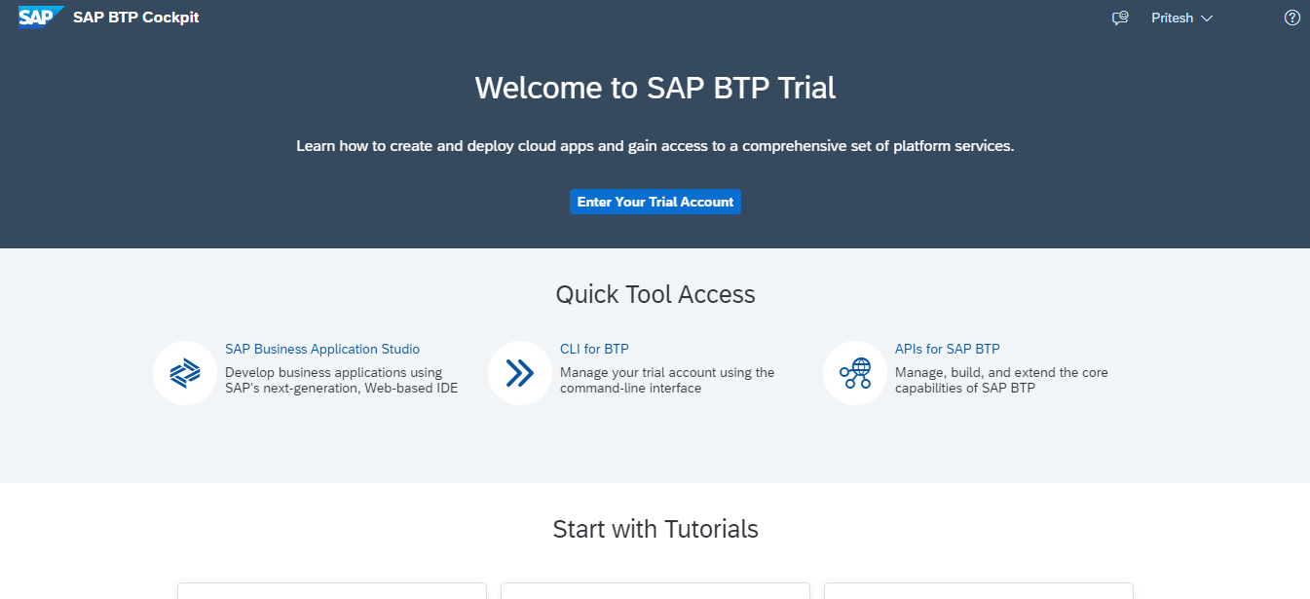This screenshot has width=1310, height=599.
Task: Click the APIs for SAP BTP globe icon
Action: [855, 373]
